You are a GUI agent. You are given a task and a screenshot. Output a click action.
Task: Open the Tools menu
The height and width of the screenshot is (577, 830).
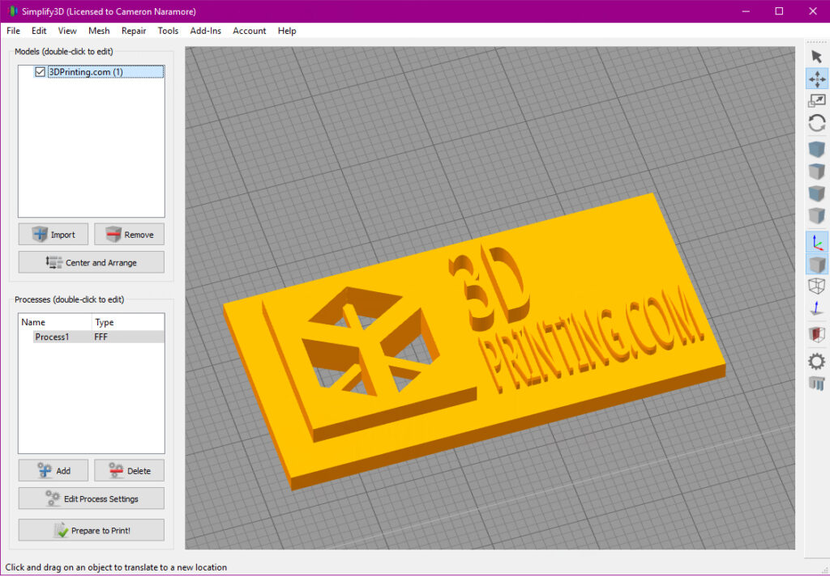click(168, 31)
